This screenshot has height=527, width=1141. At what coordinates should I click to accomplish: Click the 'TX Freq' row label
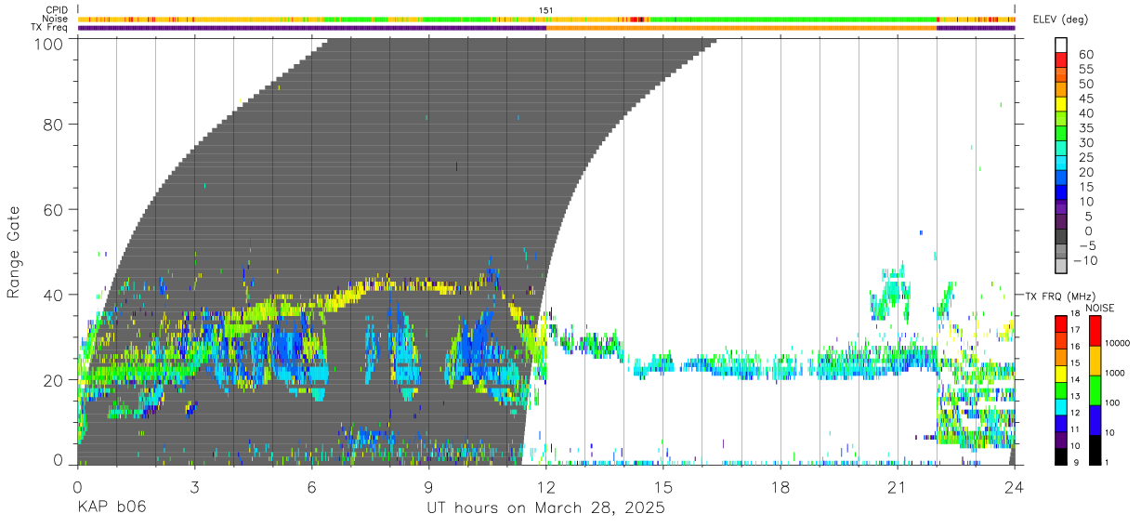coord(49,27)
